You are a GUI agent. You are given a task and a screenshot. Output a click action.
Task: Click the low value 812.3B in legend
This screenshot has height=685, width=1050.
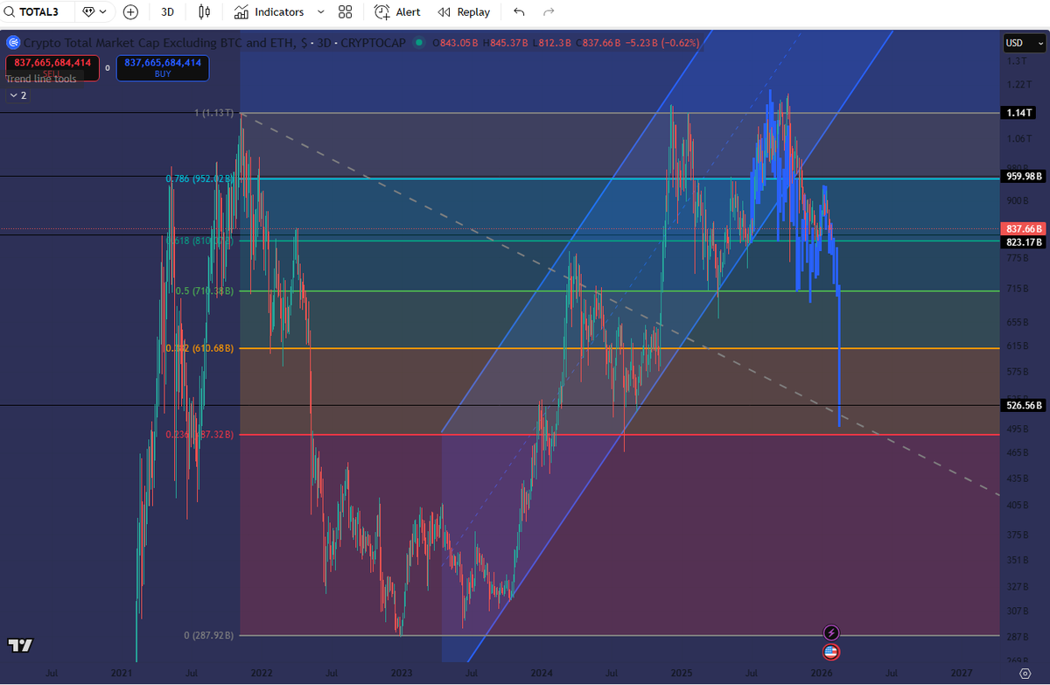point(556,42)
